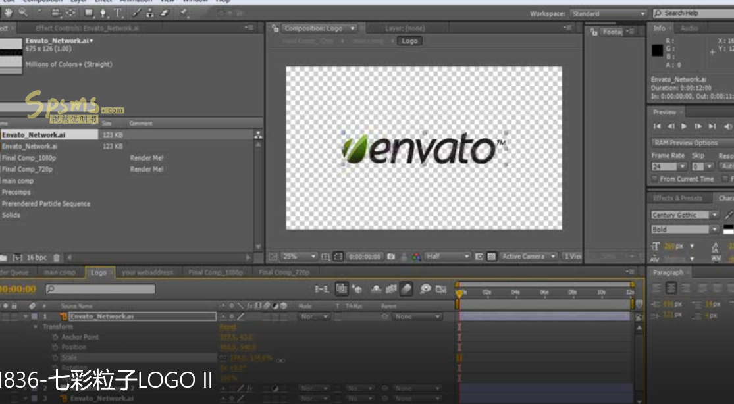Jump to first frame in Preview
The width and height of the screenshot is (734, 404).
tap(657, 126)
